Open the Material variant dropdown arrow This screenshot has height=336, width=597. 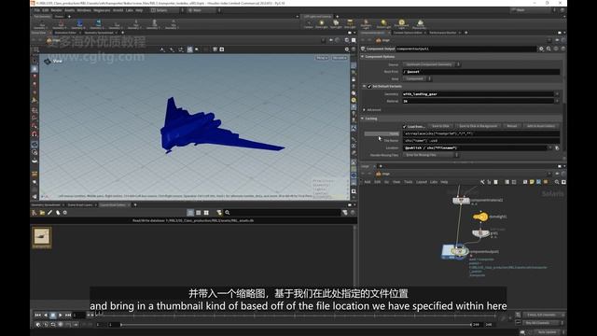click(x=557, y=101)
